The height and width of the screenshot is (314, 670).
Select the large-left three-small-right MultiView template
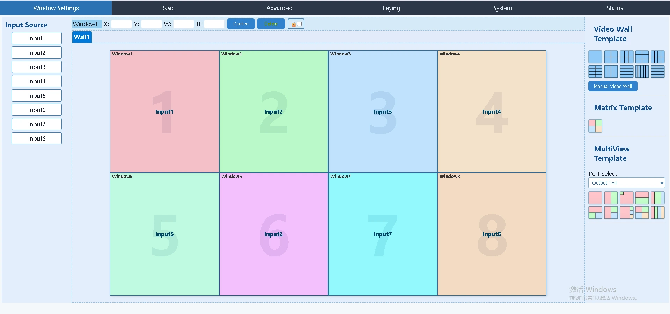point(627,212)
